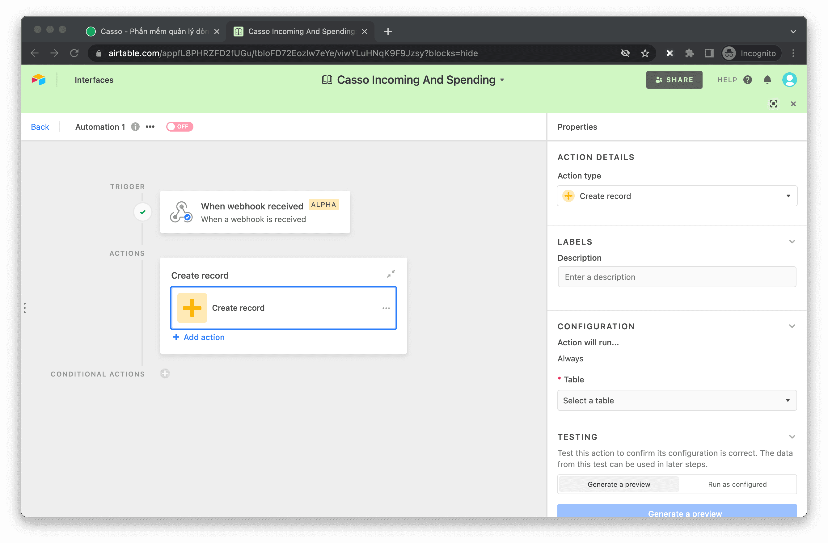Open the Select a table dropdown
The height and width of the screenshot is (543, 828).
(x=677, y=401)
